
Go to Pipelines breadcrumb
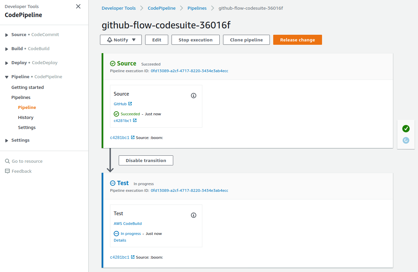[x=197, y=8]
